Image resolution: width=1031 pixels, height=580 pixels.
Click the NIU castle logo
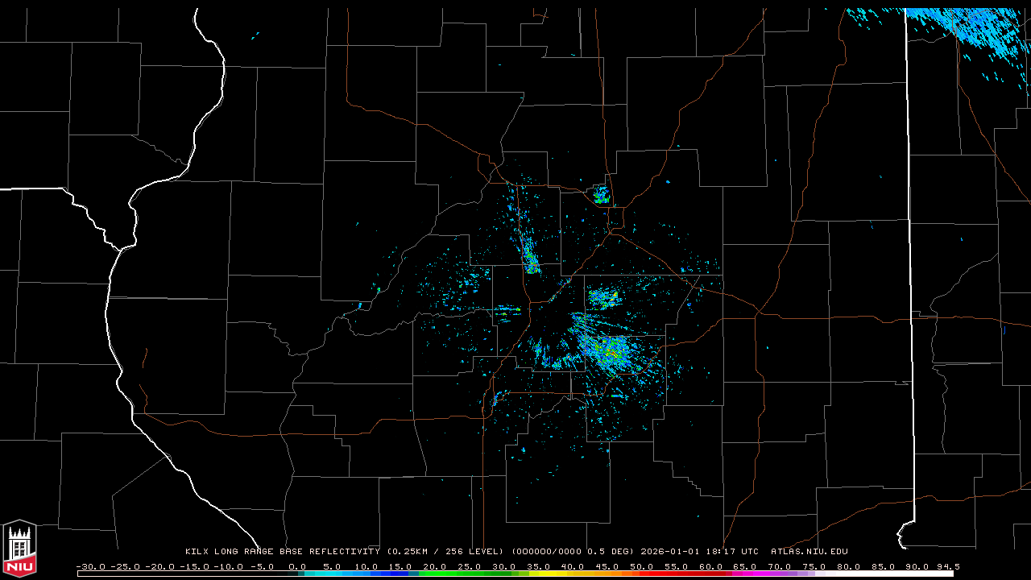tap(19, 549)
